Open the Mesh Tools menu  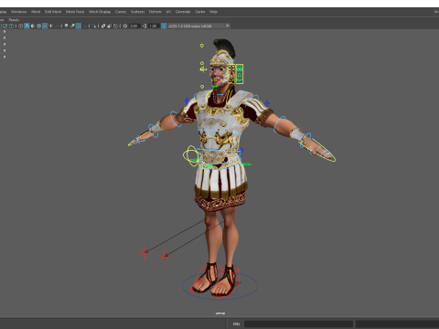(x=75, y=12)
